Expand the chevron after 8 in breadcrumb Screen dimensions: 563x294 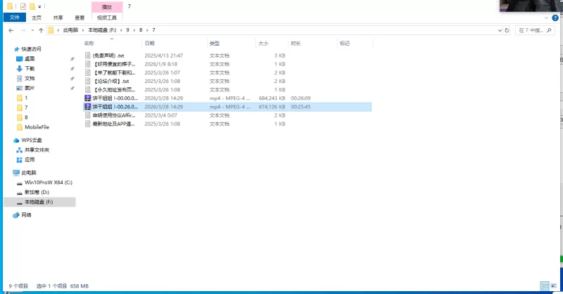pyautogui.click(x=147, y=30)
